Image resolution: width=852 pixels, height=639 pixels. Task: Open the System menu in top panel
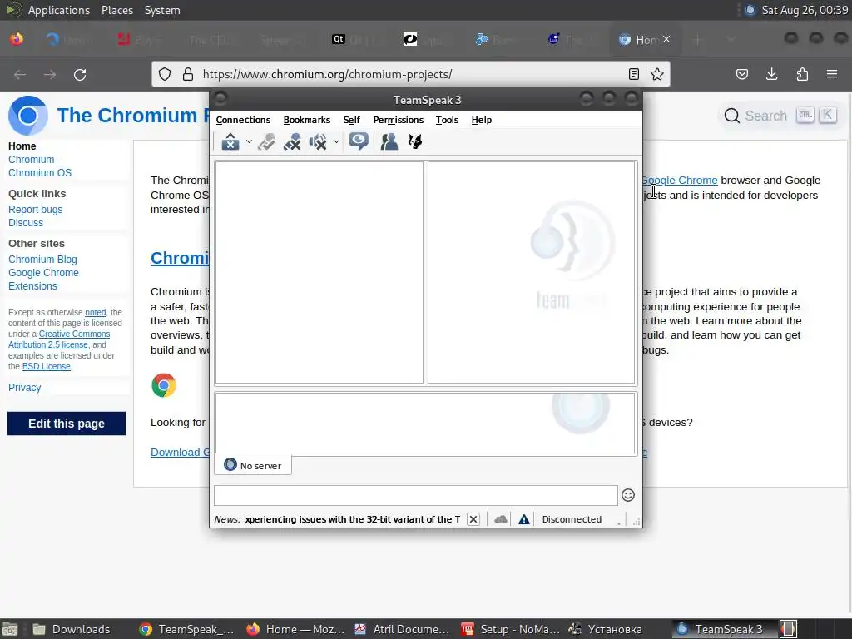click(162, 10)
